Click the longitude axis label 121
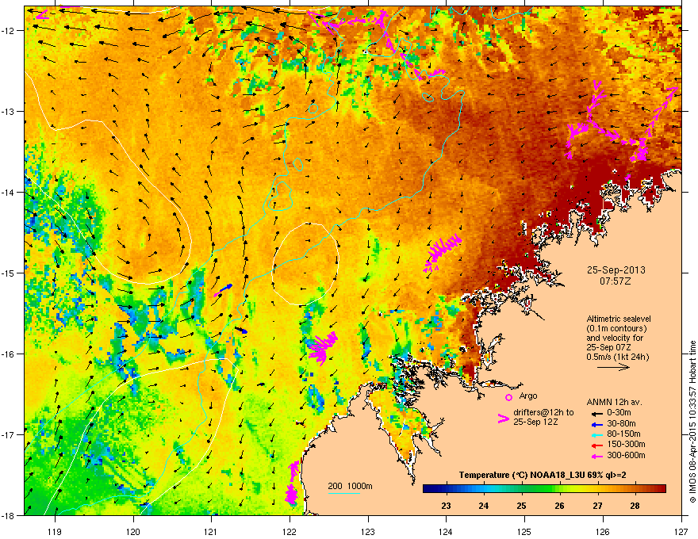698x539 pixels. (x=211, y=532)
